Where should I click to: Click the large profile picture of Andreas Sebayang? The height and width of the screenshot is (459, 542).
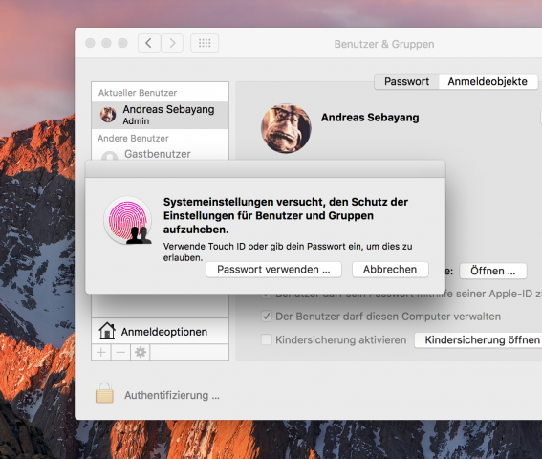click(286, 128)
